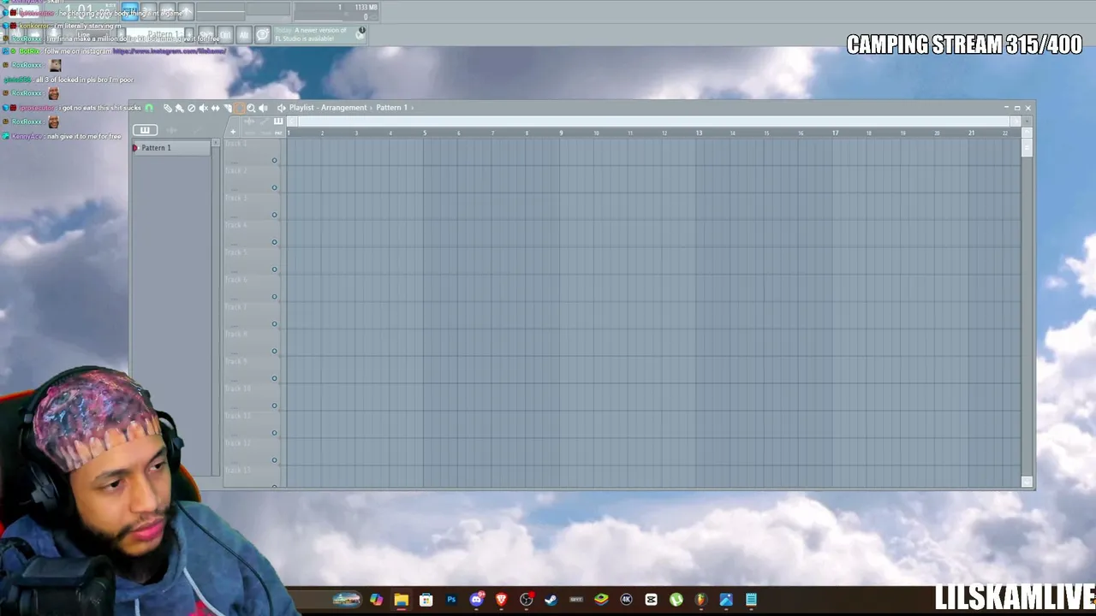
Task: Launch Photoshop from the taskbar
Action: tap(451, 600)
